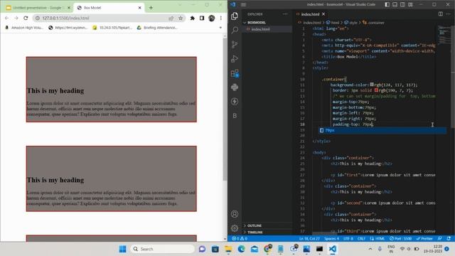
Task: Click the Prettier status bar item
Action: pyautogui.click(x=424, y=239)
